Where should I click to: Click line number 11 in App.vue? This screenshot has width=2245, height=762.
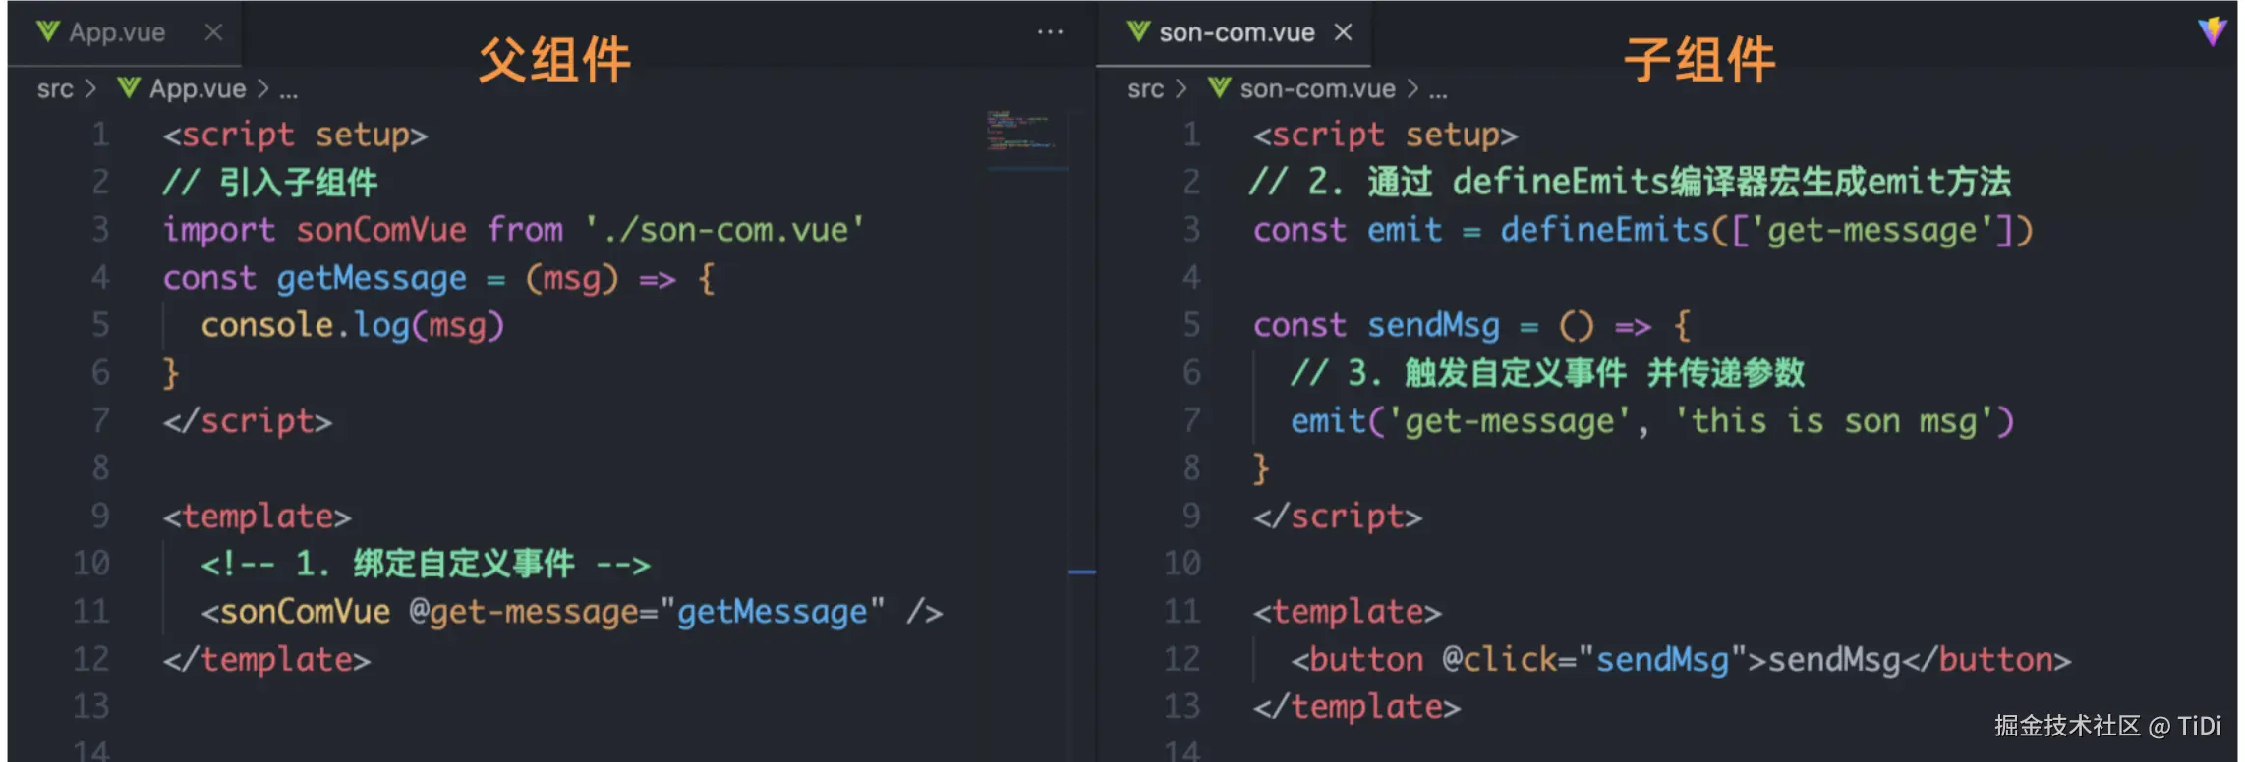click(x=91, y=612)
